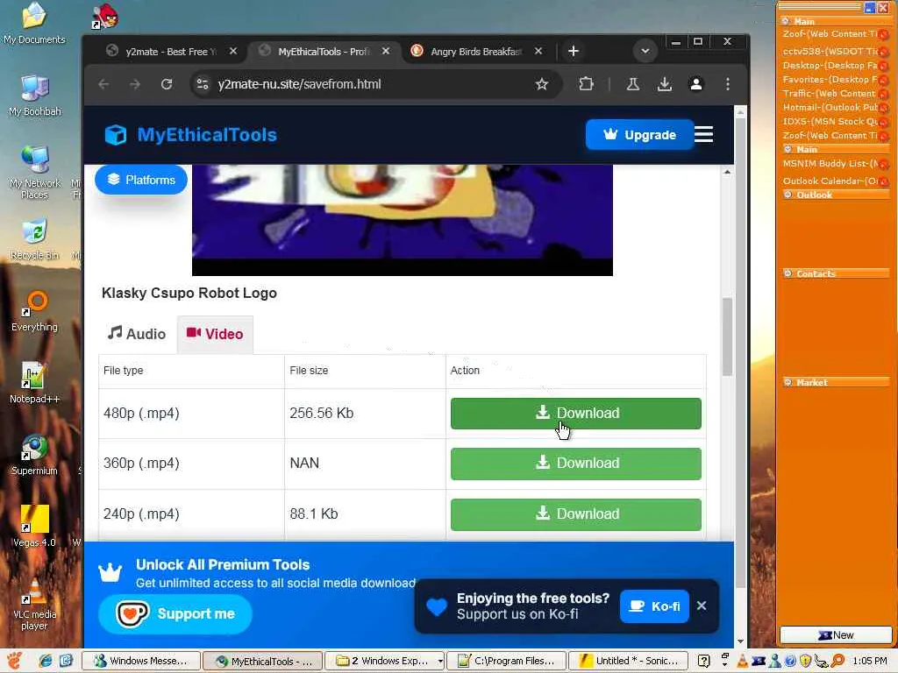Open Internet Explorer quick launch icon
The image size is (898, 673).
click(46, 661)
